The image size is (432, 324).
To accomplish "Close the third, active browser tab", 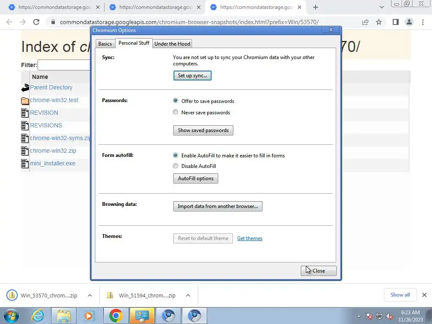I will [x=300, y=8].
